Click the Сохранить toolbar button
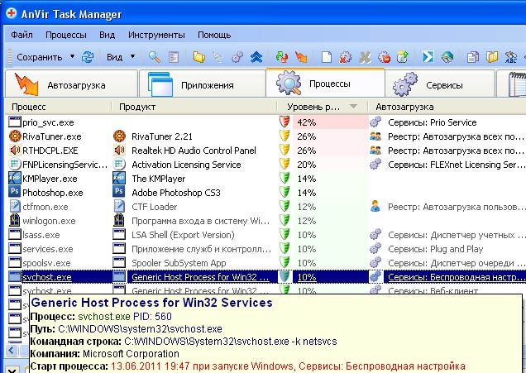This screenshot has width=526, height=373. tap(39, 57)
